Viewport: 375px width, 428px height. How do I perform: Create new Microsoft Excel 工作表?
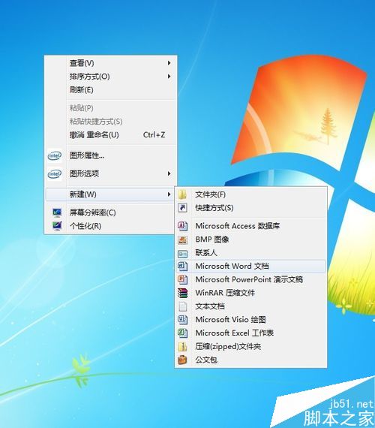coord(250,333)
